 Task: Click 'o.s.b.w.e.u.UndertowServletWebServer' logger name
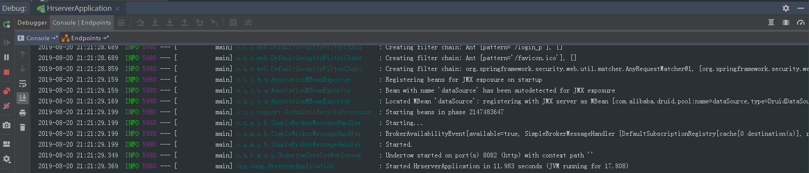298,155
